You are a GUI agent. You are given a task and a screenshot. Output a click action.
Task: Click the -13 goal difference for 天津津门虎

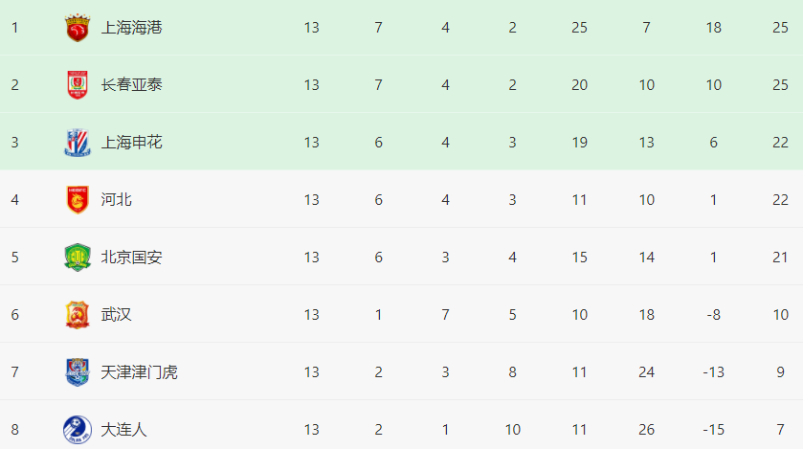(713, 372)
